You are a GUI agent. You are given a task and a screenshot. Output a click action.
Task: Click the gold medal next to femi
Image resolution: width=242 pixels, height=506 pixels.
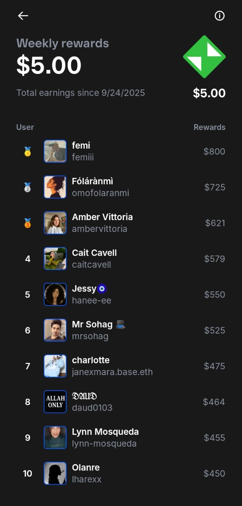click(x=28, y=152)
